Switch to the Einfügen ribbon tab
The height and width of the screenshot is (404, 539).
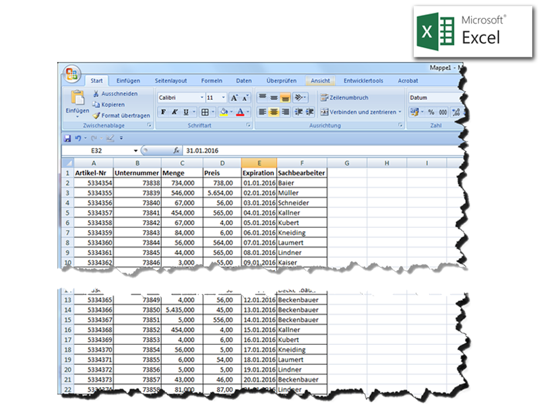(128, 80)
